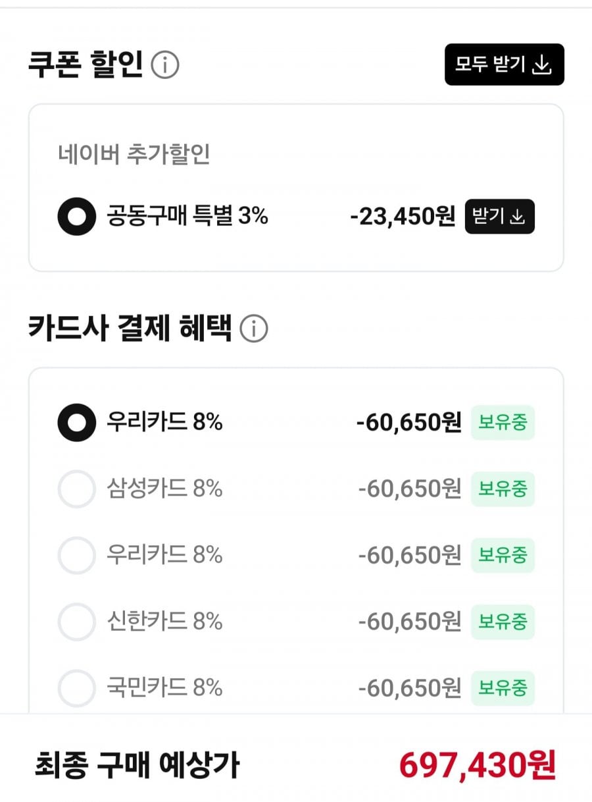This screenshot has height=802, width=592.
Task: Click the -23,450원 coupon discount amount
Action: pyautogui.click(x=403, y=216)
